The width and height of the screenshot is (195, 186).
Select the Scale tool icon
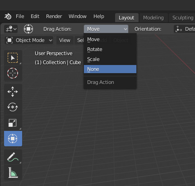click(13, 123)
